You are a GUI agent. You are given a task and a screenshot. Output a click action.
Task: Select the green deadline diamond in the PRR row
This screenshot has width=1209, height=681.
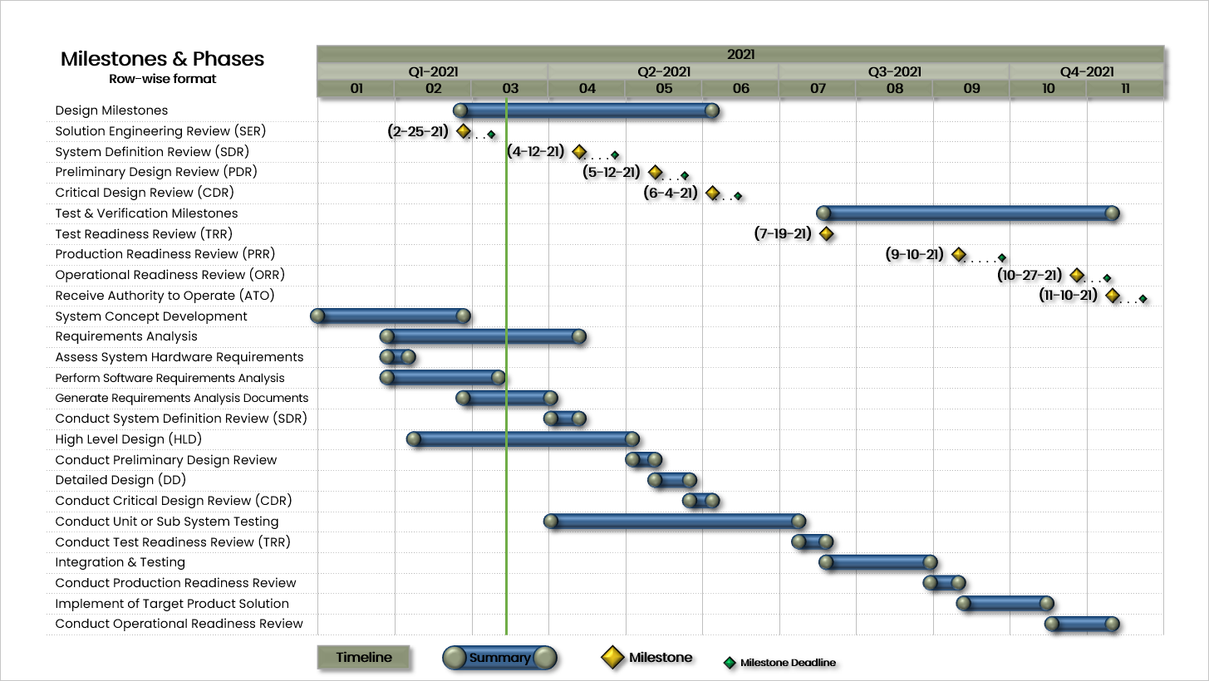[x=1002, y=258]
